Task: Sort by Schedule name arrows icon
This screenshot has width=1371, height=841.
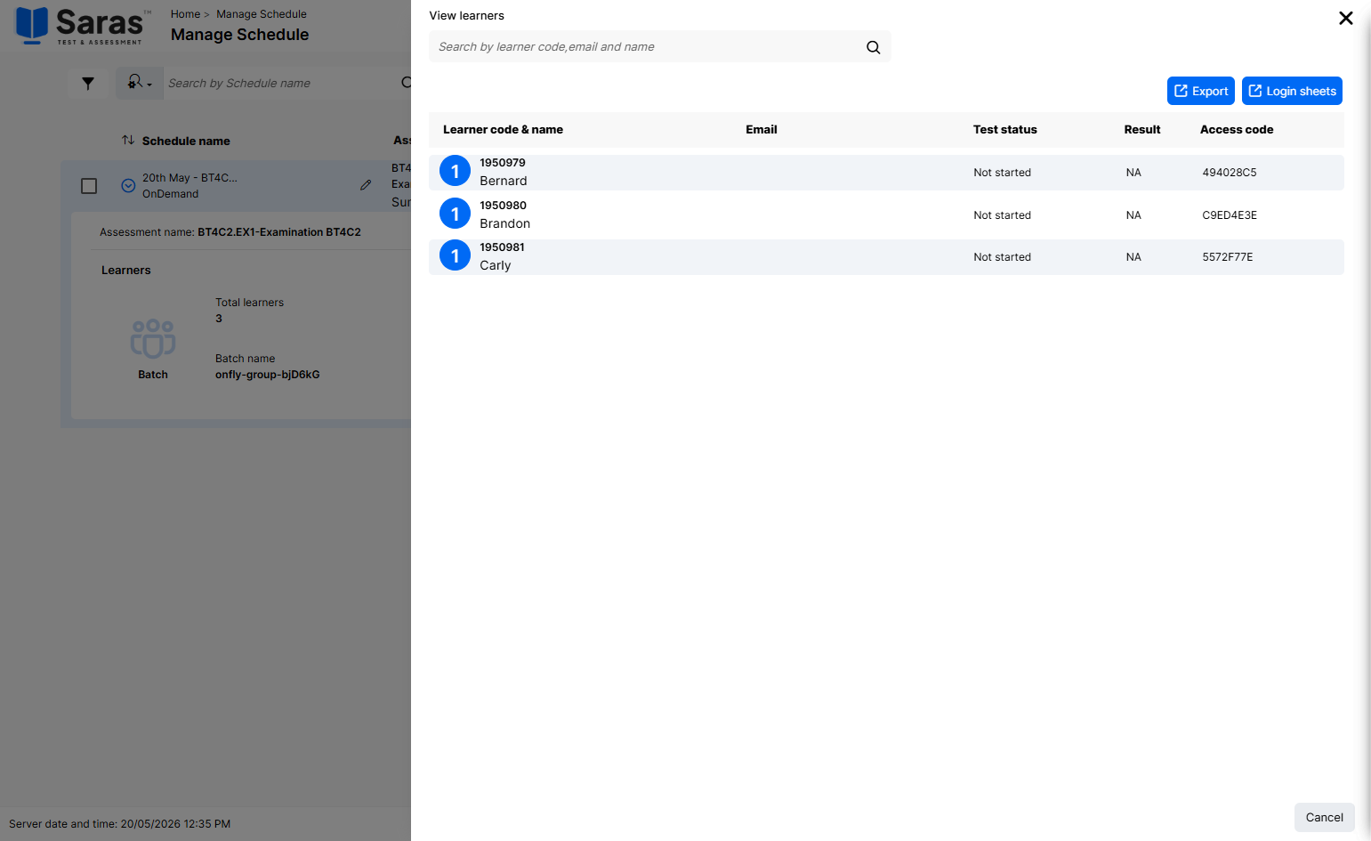Action: click(x=128, y=141)
